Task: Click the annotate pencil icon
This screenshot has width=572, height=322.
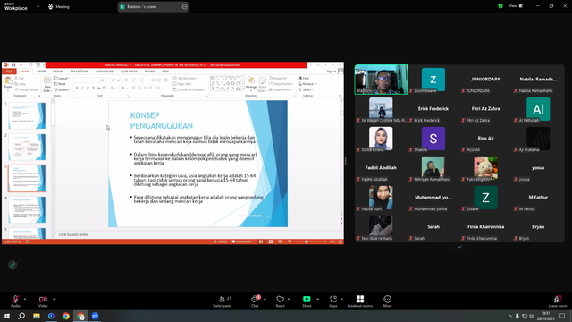Action: coord(13,265)
